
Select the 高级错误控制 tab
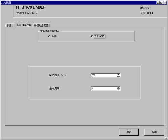[x=24, y=25]
